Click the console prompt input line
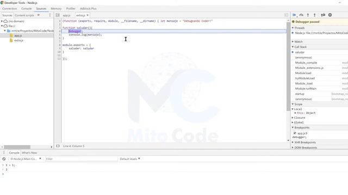 click(x=174, y=174)
